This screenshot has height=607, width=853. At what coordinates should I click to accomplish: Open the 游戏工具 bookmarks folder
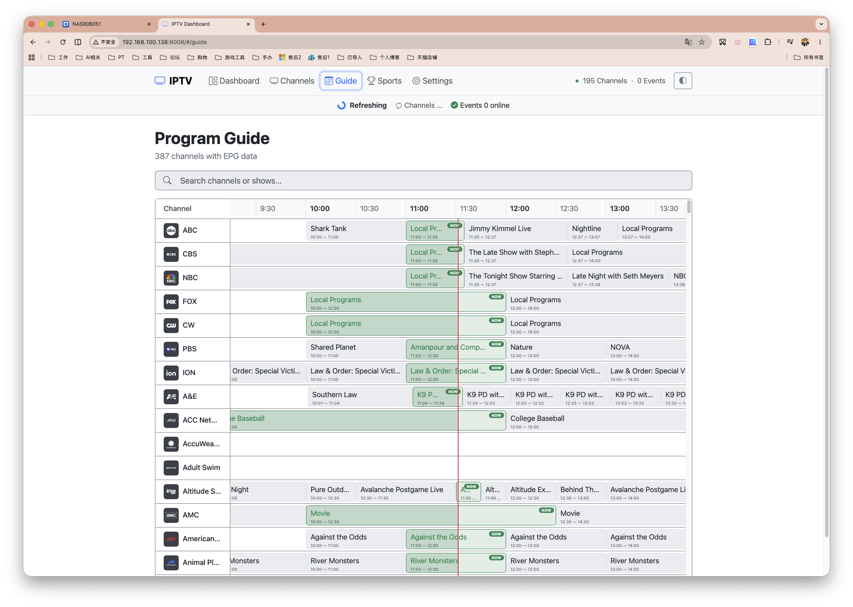(230, 57)
